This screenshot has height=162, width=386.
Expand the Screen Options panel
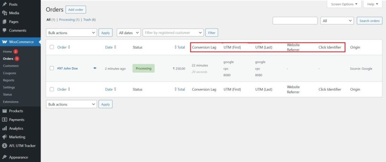pos(344,4)
